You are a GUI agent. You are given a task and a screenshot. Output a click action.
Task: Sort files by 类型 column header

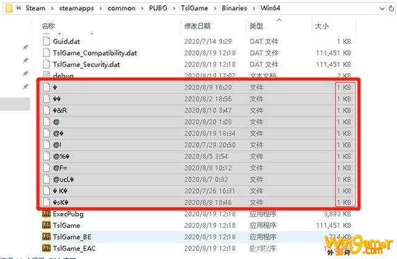[x=256, y=26]
